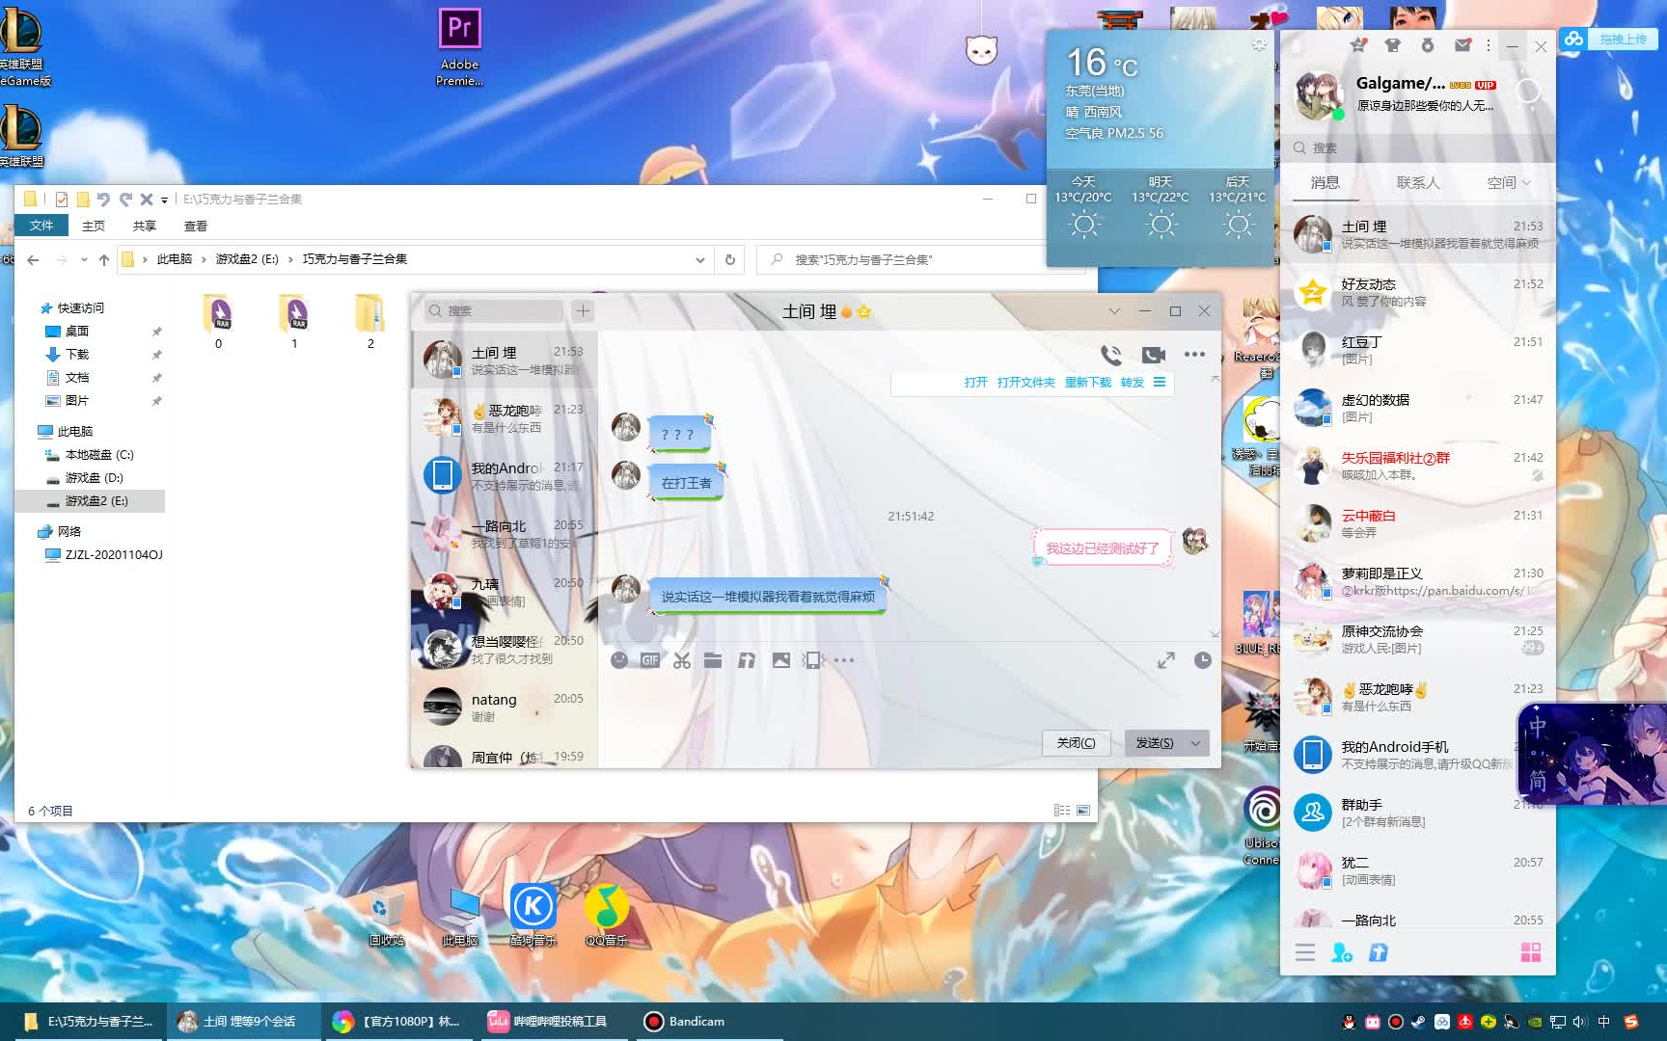This screenshot has height=1041, width=1667.
Task: Open the 查看 ribbon tab in Explorer
Action: click(x=196, y=226)
